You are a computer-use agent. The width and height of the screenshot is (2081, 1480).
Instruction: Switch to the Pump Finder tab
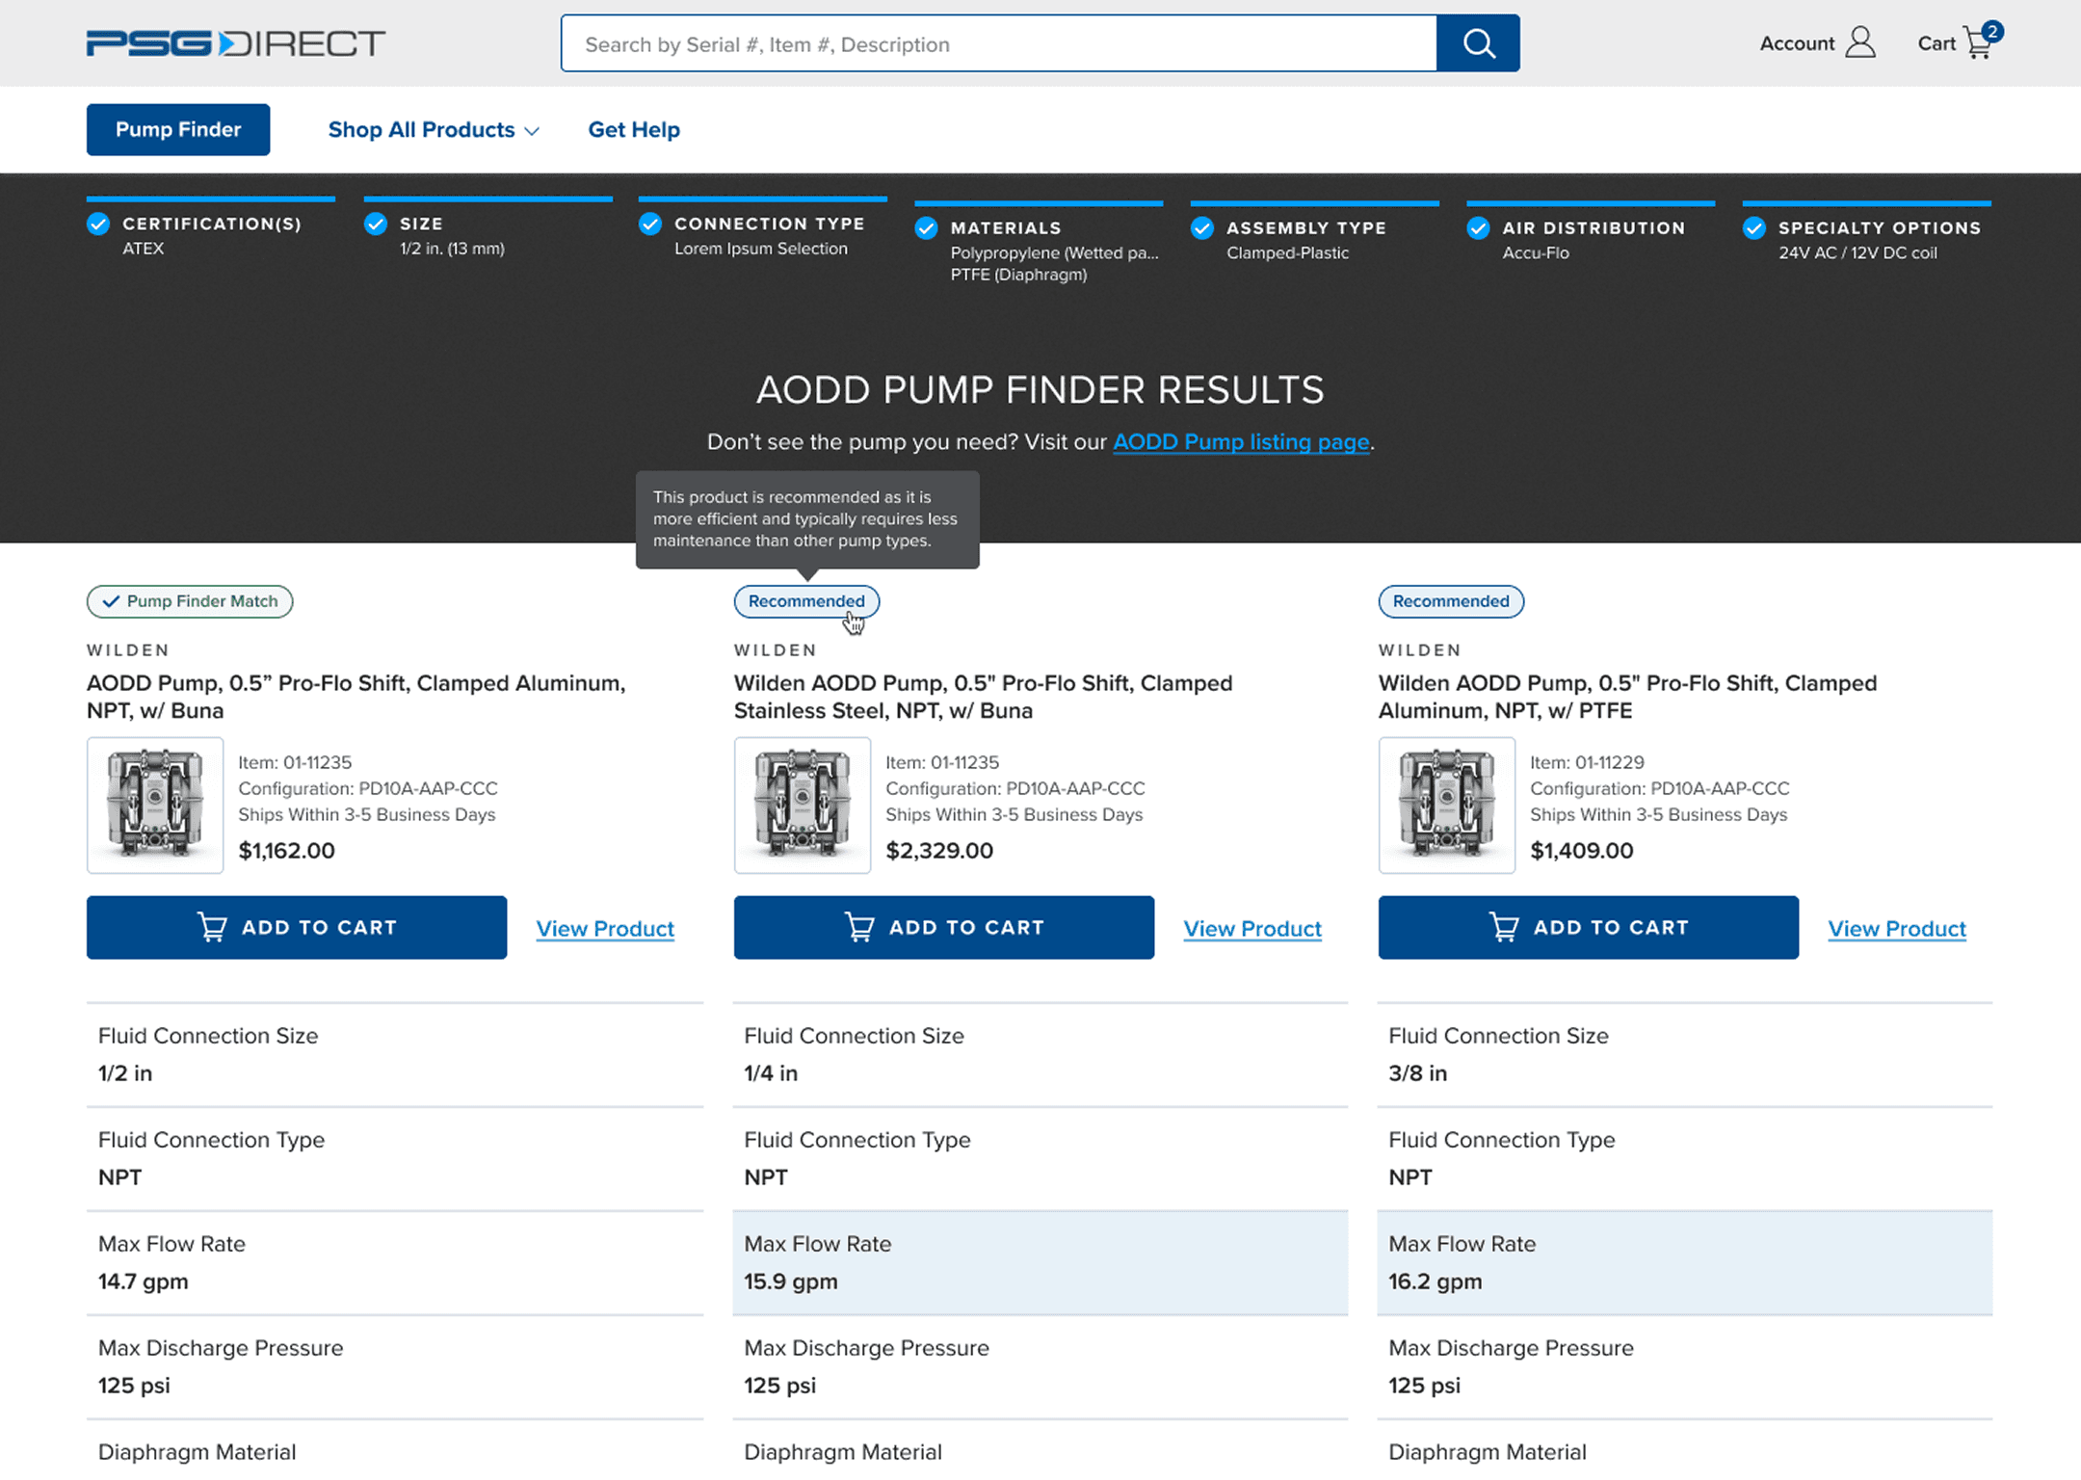pos(177,129)
